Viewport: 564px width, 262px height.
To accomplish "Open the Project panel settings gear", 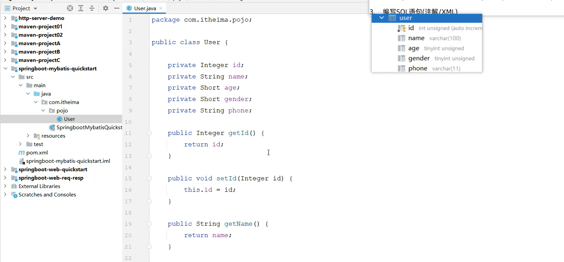I will (x=106, y=8).
